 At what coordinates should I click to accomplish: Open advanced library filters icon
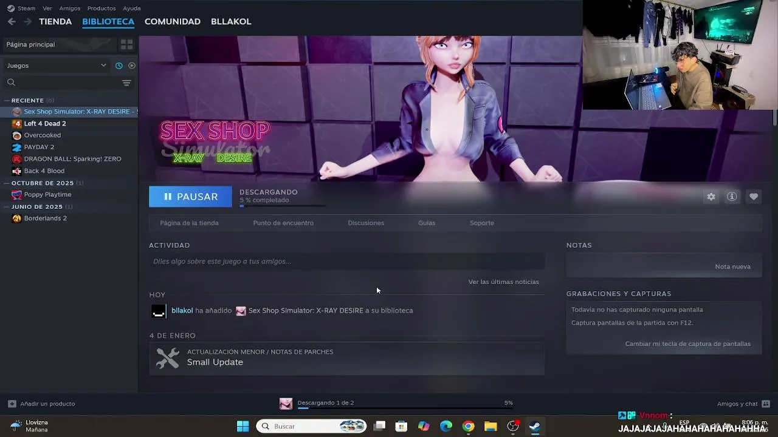coord(126,83)
